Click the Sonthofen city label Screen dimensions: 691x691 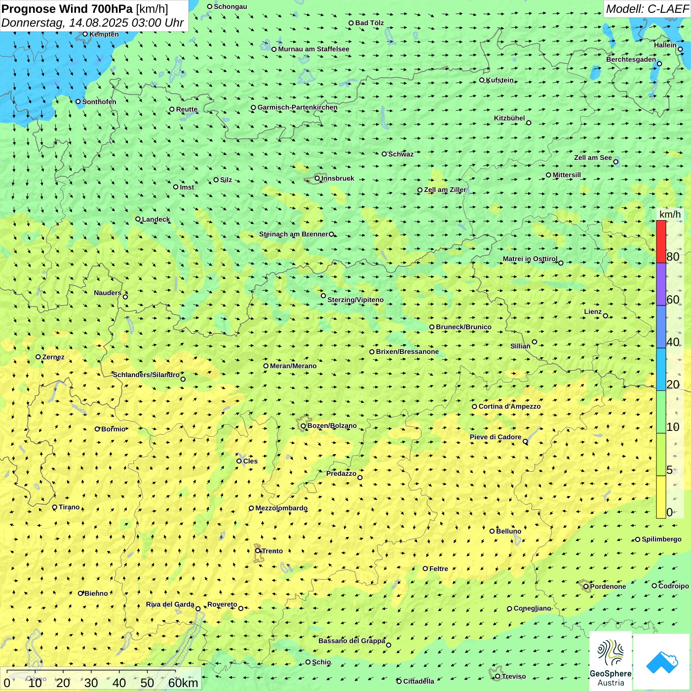click(x=99, y=102)
